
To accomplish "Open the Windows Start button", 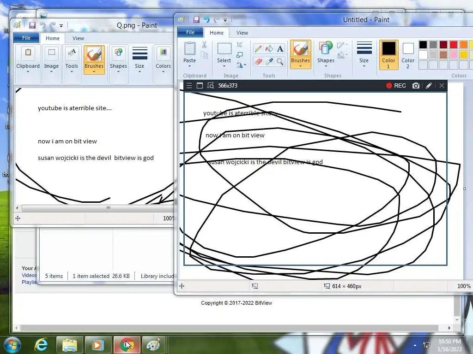I will point(12,345).
